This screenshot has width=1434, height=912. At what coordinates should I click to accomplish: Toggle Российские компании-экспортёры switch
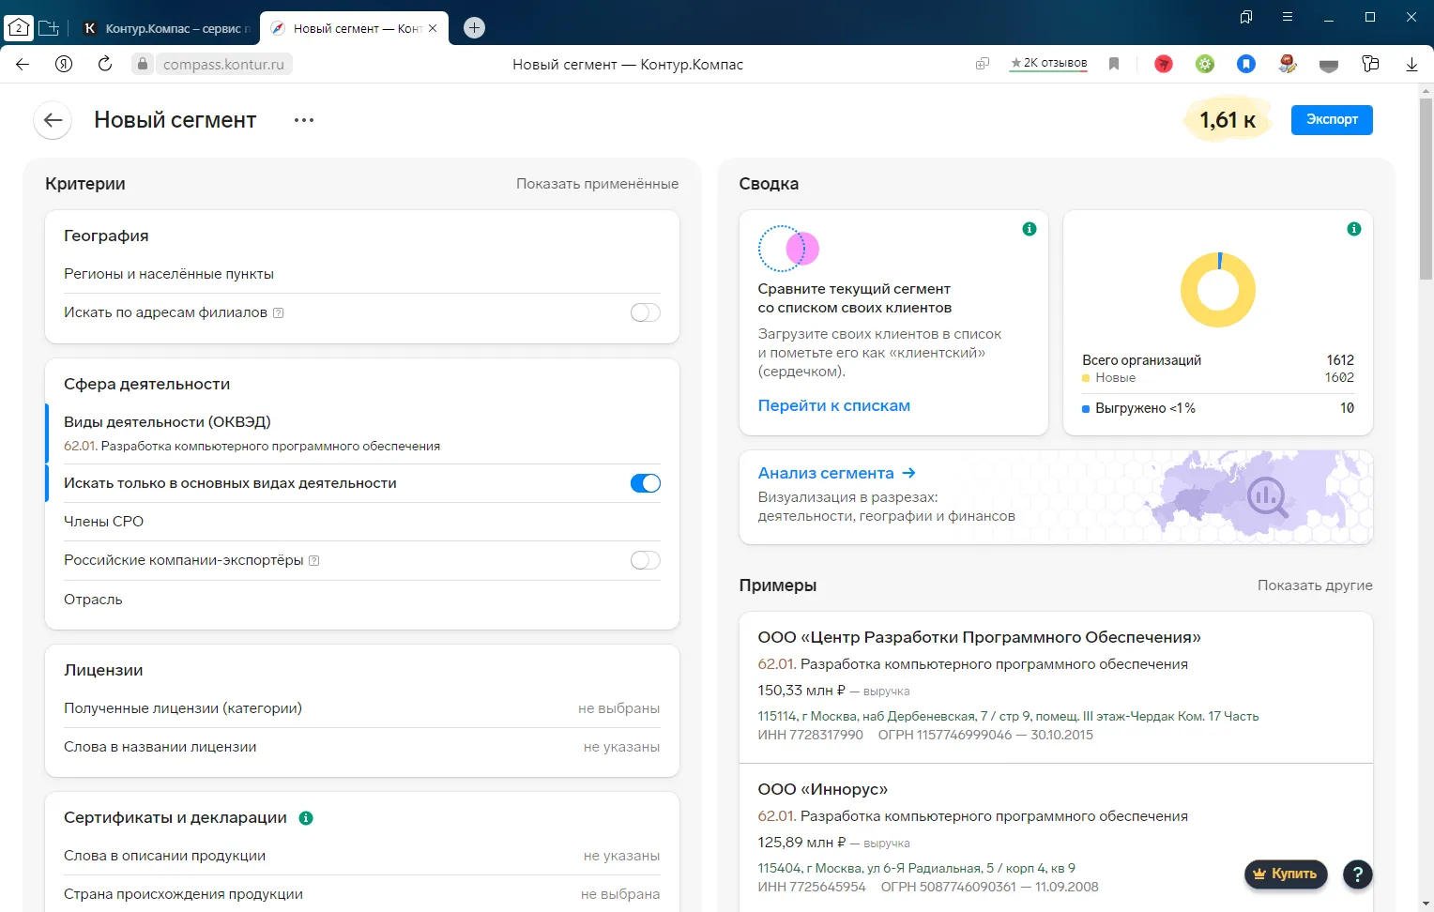(646, 560)
